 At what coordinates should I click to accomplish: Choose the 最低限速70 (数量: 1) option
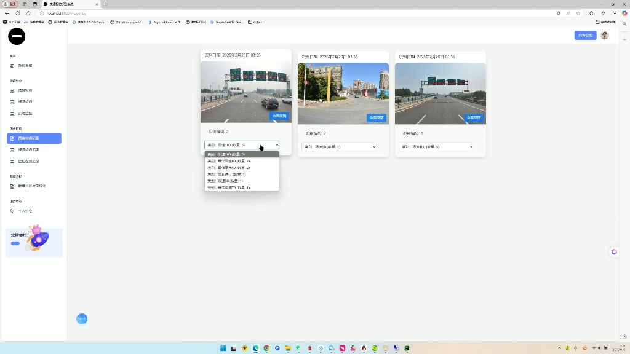click(242, 187)
